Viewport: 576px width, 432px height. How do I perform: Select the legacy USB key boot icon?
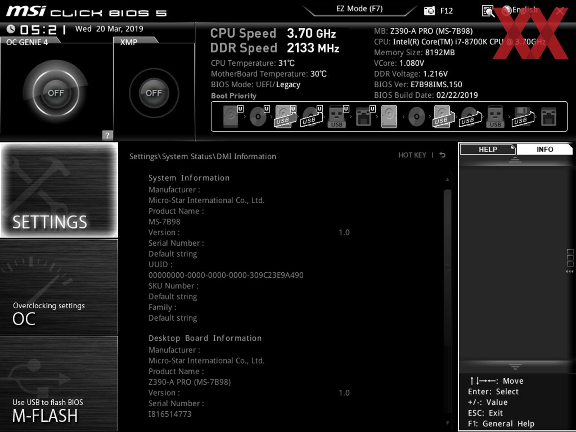coord(496,116)
